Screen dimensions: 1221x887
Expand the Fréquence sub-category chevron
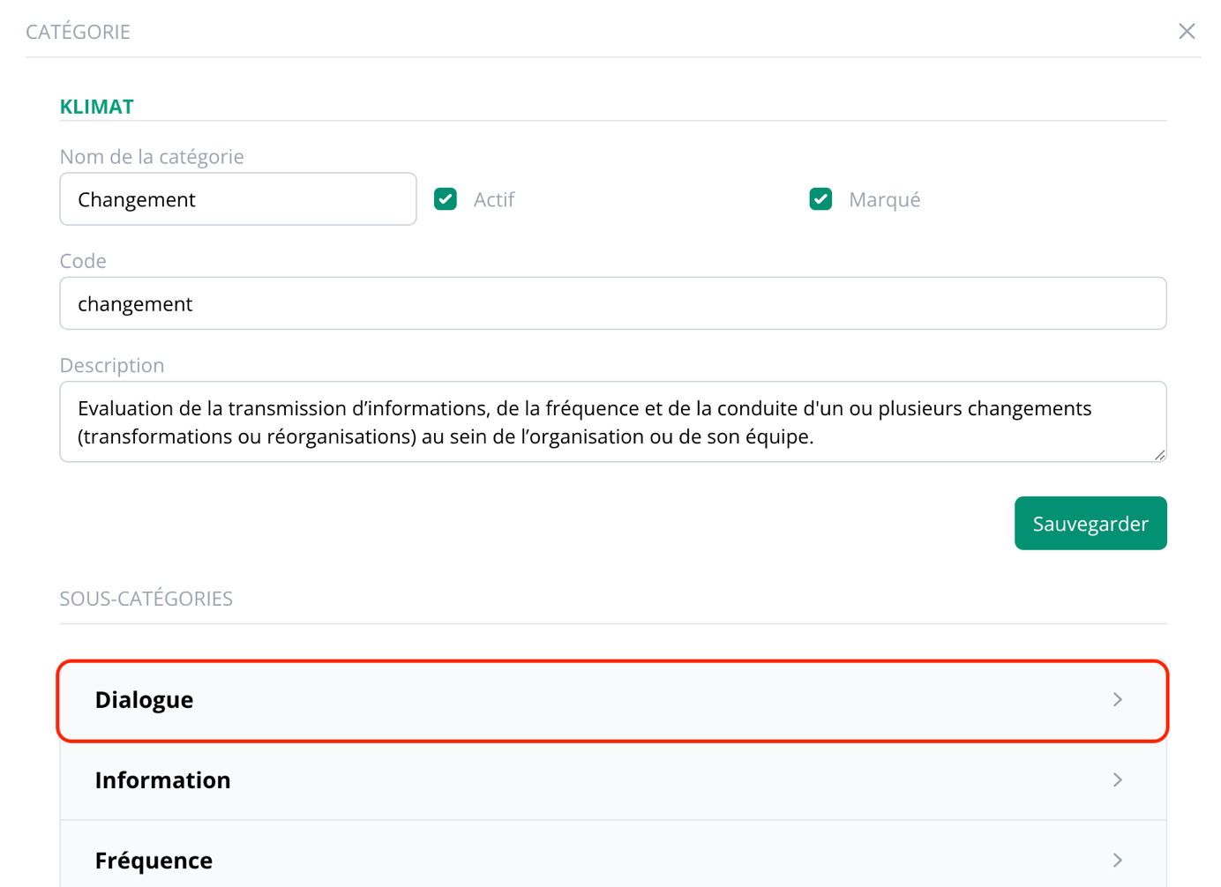[x=1117, y=861]
